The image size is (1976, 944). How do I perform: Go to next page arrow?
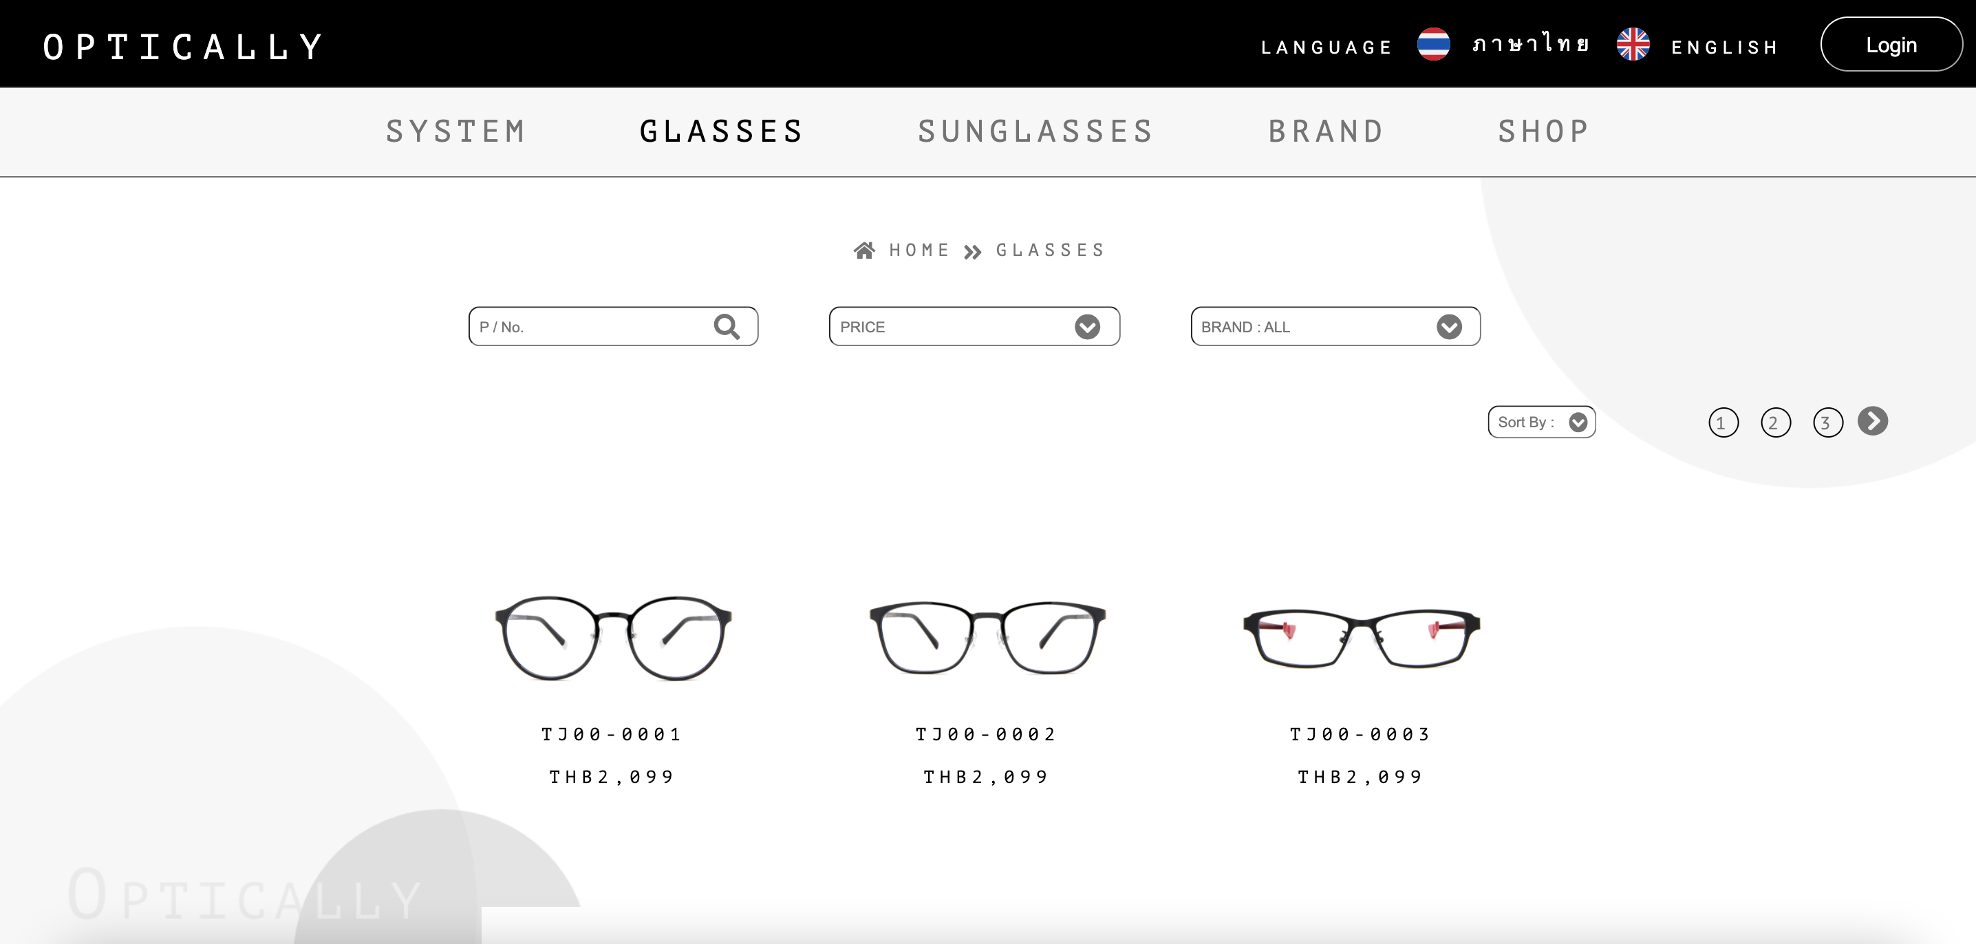pos(1872,421)
